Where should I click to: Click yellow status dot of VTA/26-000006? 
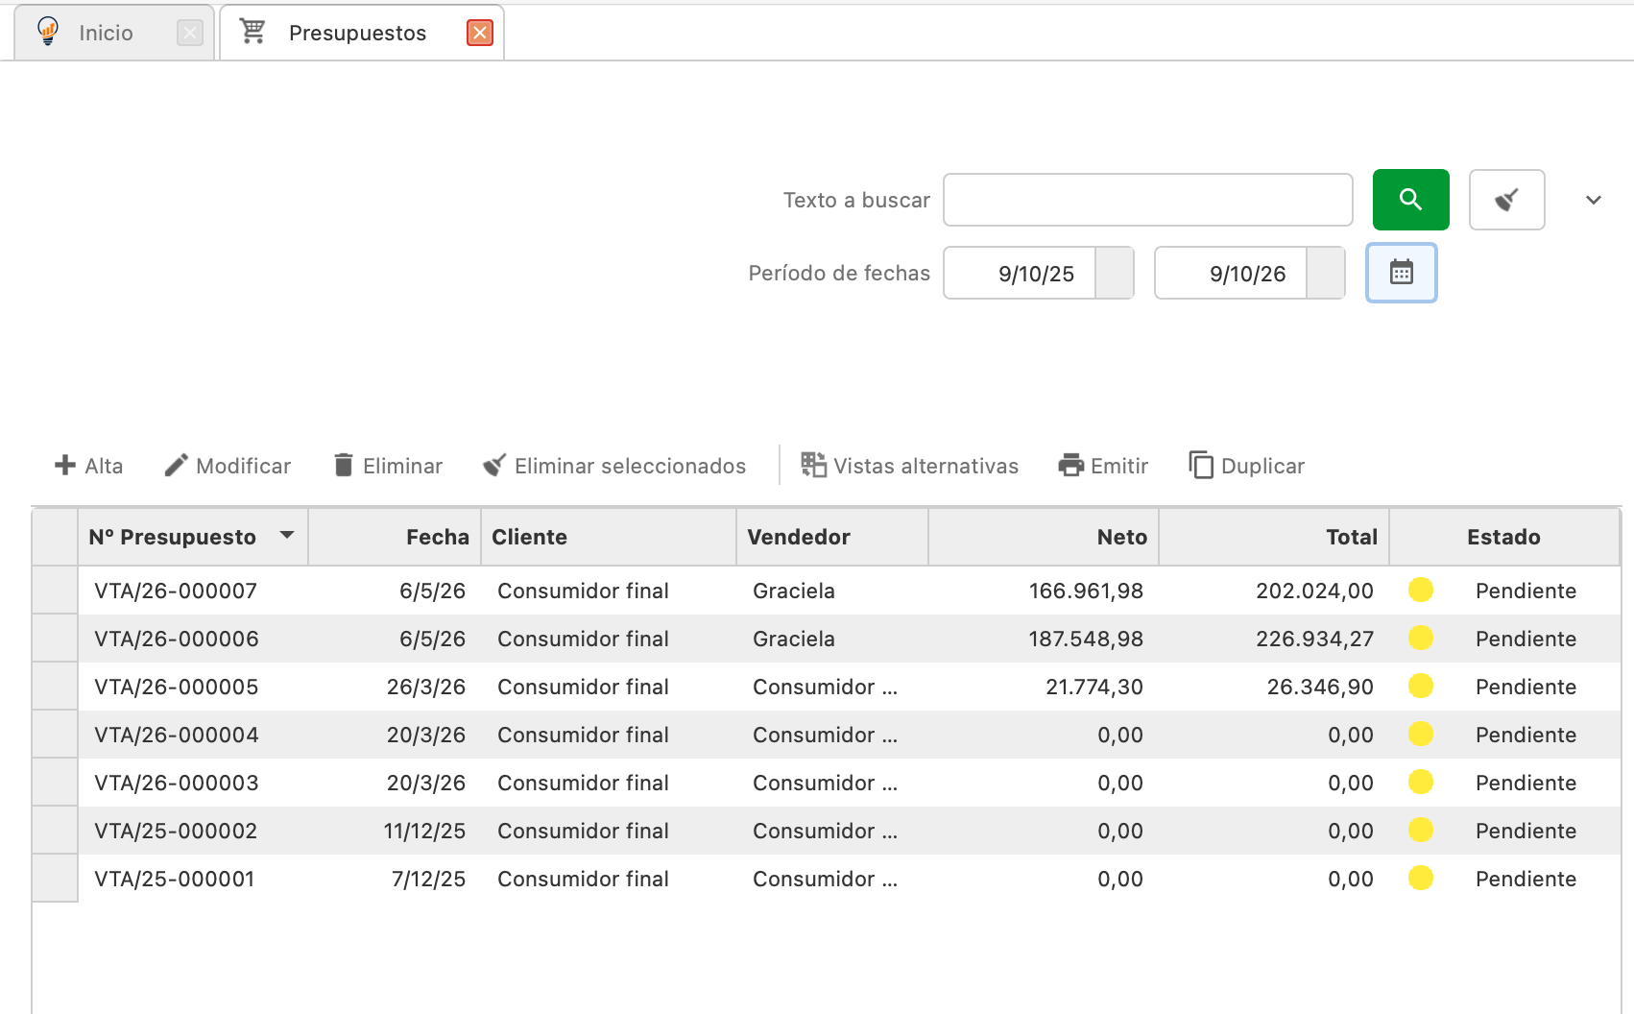click(x=1421, y=638)
